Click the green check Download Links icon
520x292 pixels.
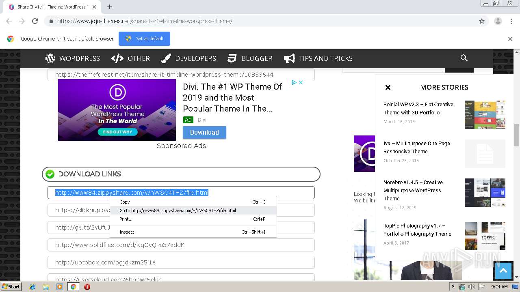[50, 174]
